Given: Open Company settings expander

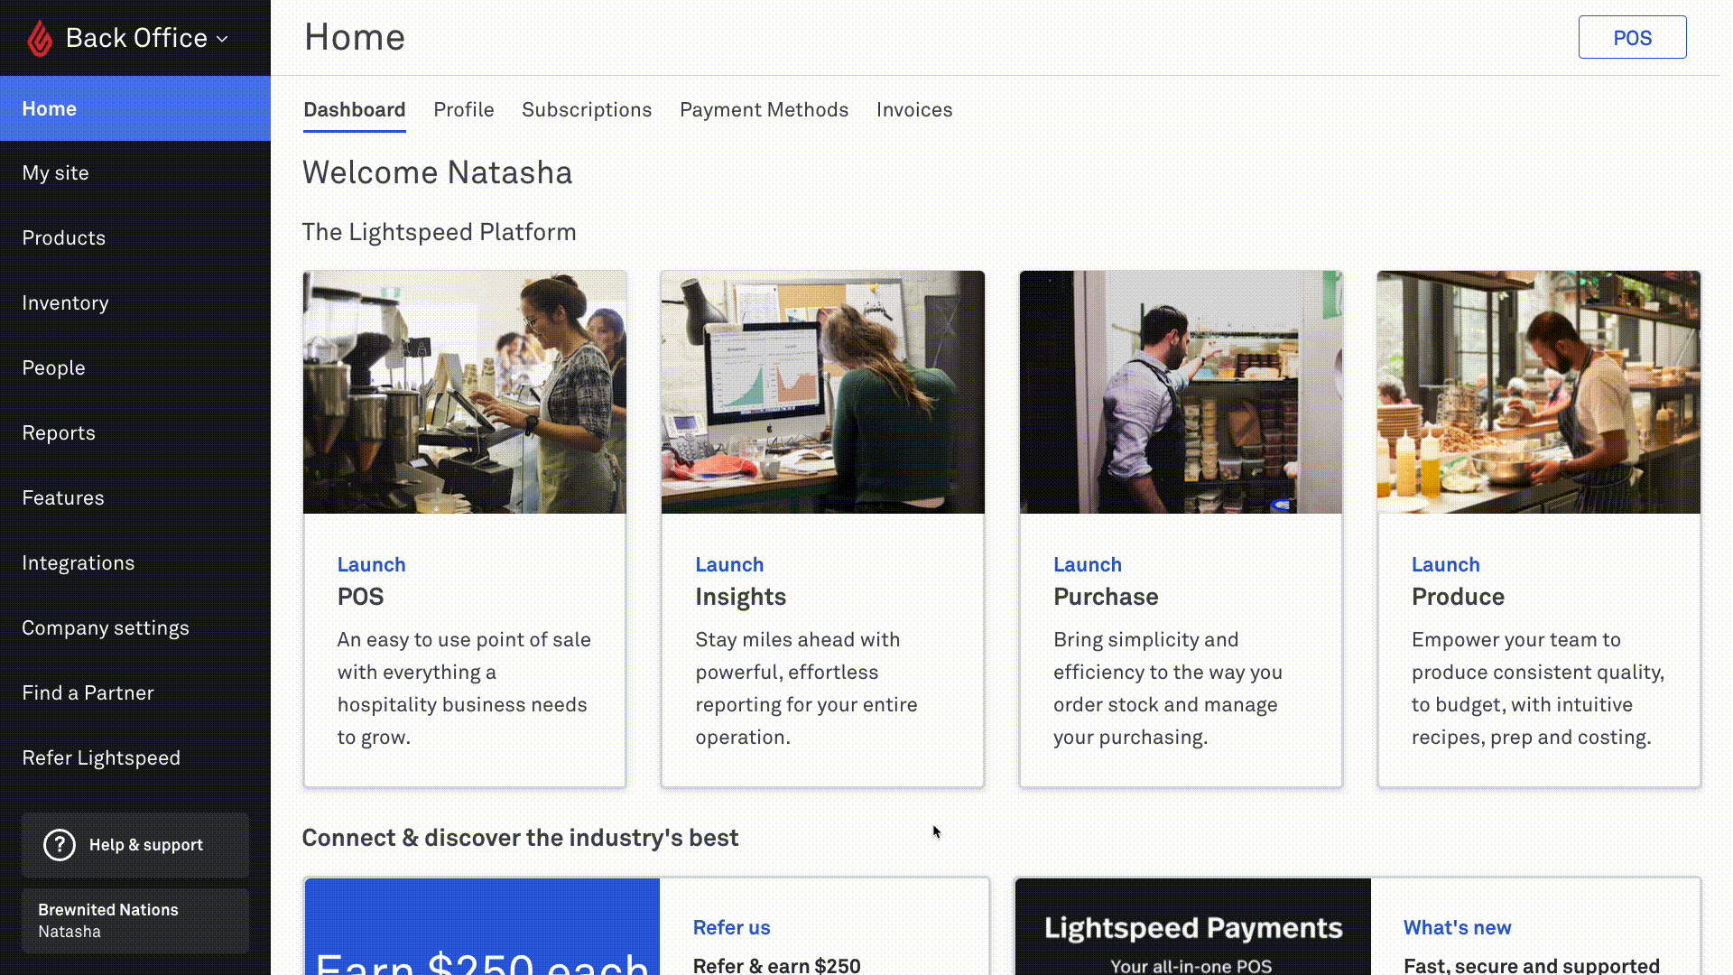Looking at the screenshot, I should click(x=105, y=627).
